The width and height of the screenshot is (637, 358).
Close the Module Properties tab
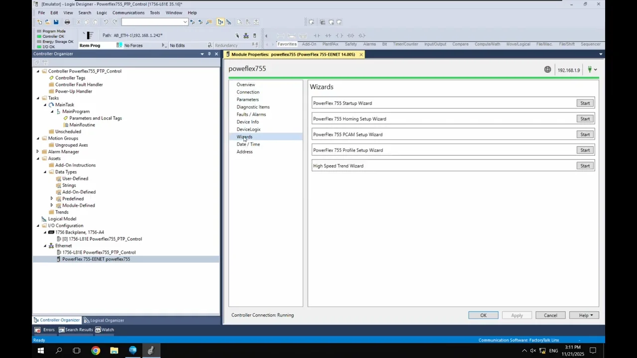[361, 54]
